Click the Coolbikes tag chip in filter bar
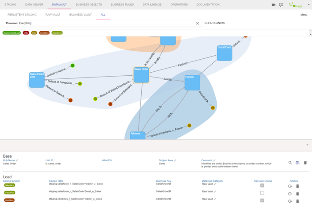Viewport: 312px width, 208px height. click(x=44, y=33)
